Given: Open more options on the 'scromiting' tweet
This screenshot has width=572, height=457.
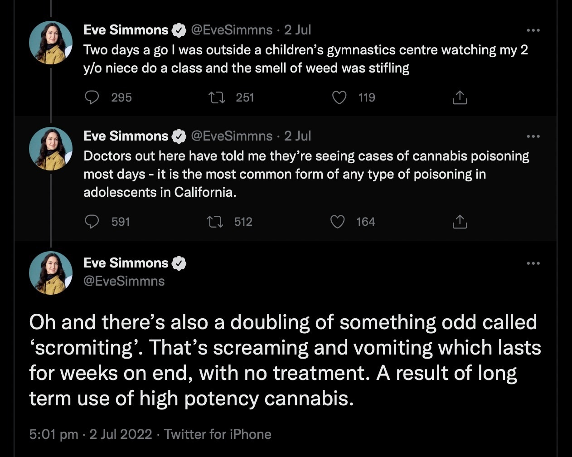Looking at the screenshot, I should click(x=533, y=263).
